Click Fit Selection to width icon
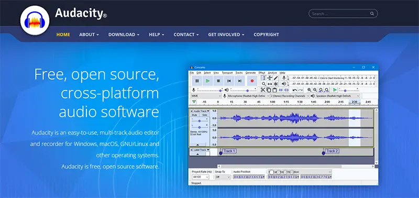The width and height of the screenshot is (419, 198). point(321,90)
